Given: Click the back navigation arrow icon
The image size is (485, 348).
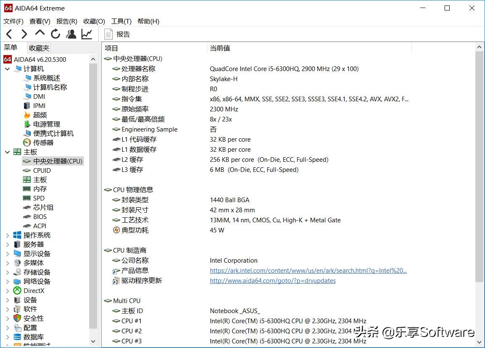Looking at the screenshot, I should (x=9, y=34).
